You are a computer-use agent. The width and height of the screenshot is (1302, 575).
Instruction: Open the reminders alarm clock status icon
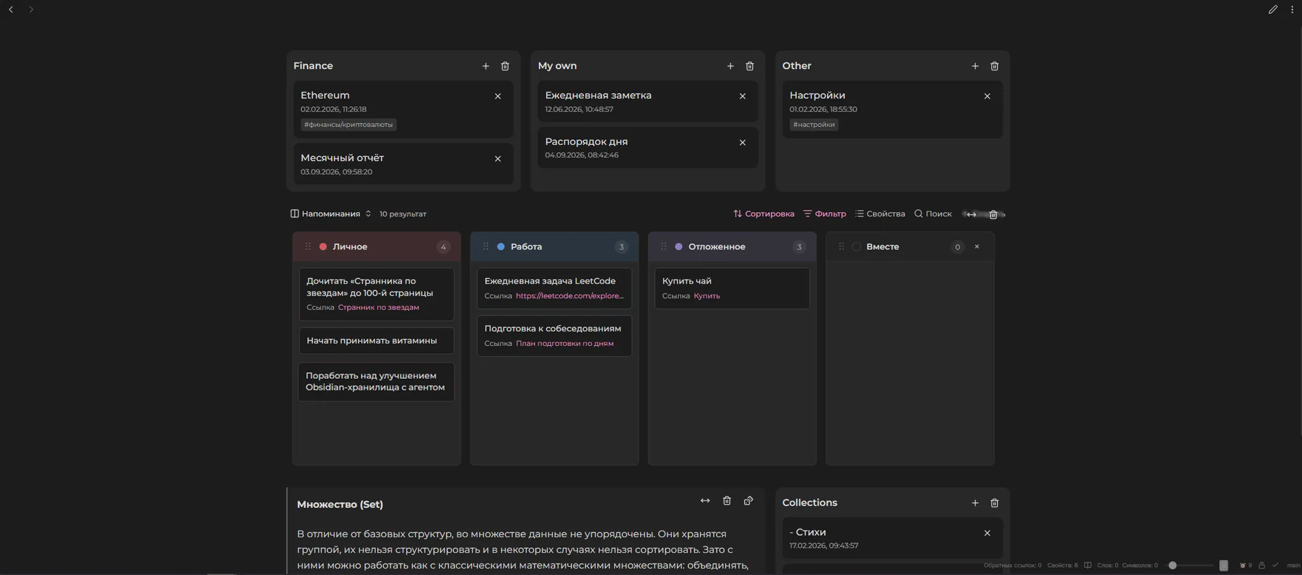point(1245,565)
